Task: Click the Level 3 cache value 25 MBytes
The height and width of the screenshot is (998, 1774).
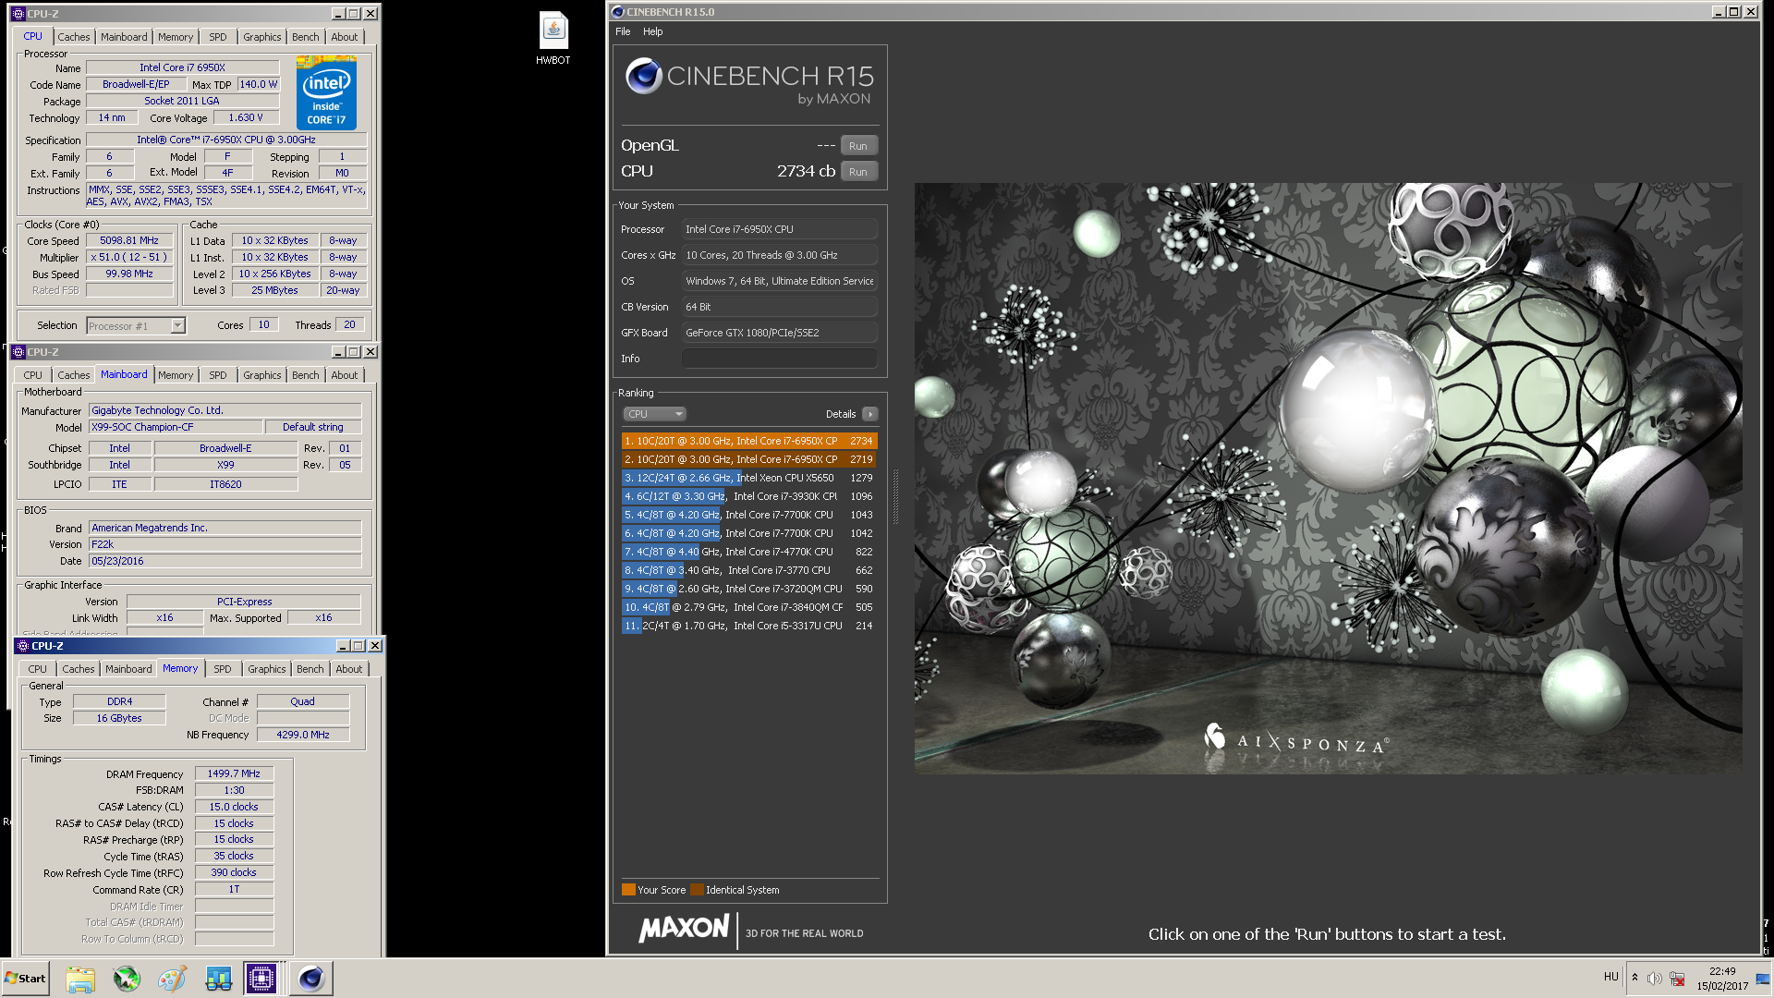Action: [x=274, y=290]
